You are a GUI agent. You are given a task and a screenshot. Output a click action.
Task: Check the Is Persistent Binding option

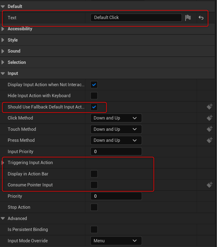94,229
